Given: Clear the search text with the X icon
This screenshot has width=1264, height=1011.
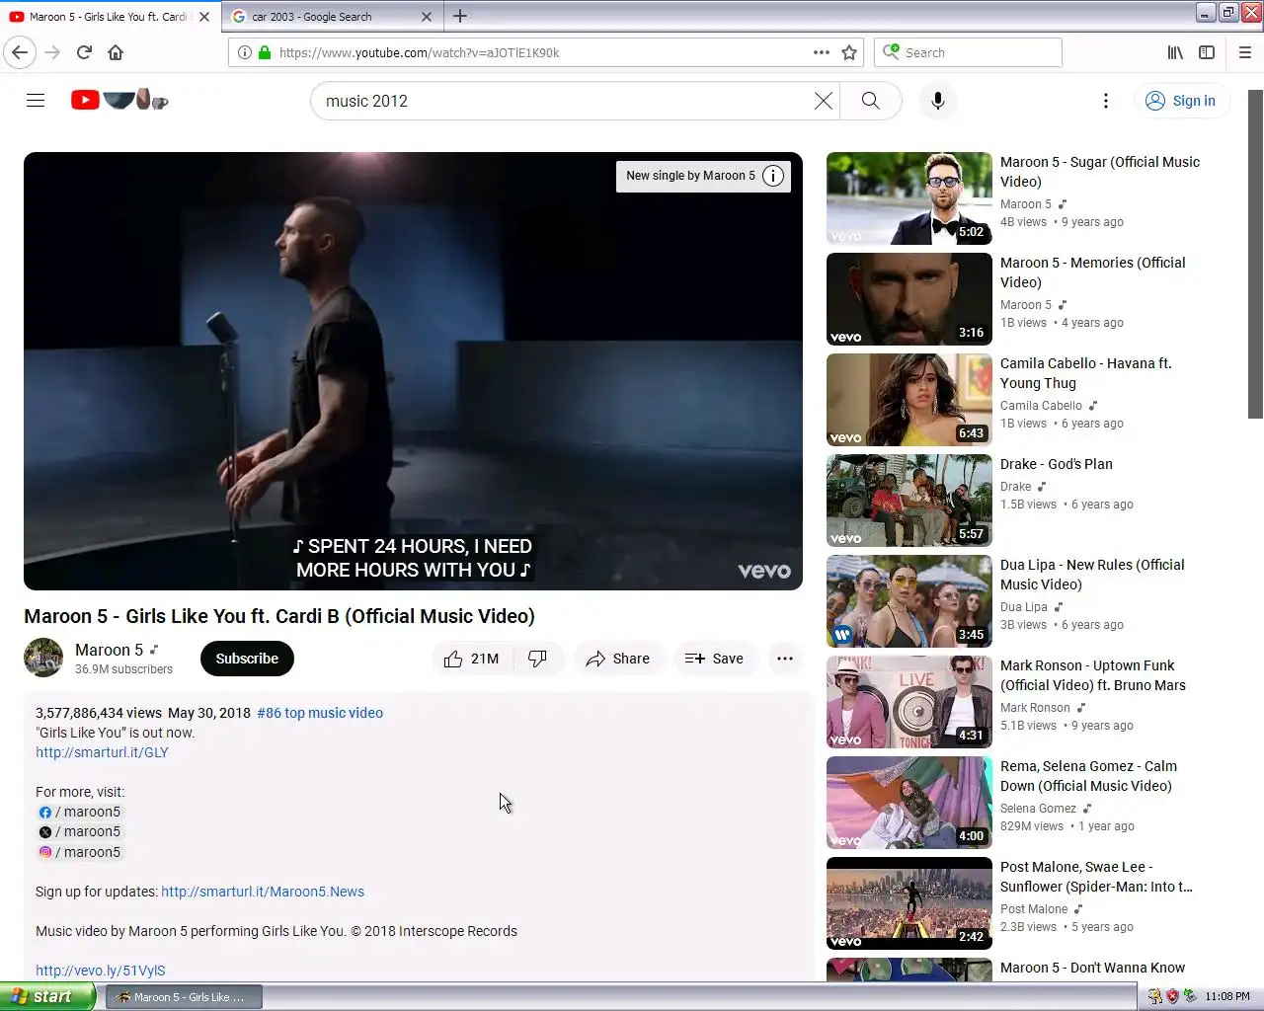Looking at the screenshot, I should 824,101.
